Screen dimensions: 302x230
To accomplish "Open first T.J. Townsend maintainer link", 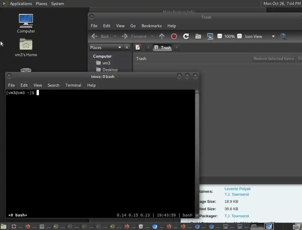I will (x=237, y=194).
